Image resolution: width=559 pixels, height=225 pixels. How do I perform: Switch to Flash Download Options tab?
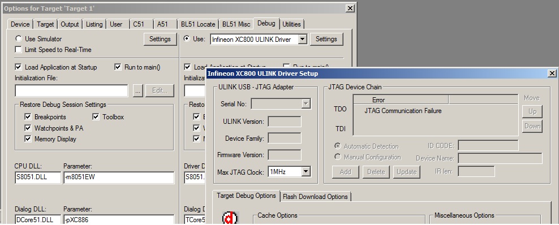coord(315,197)
